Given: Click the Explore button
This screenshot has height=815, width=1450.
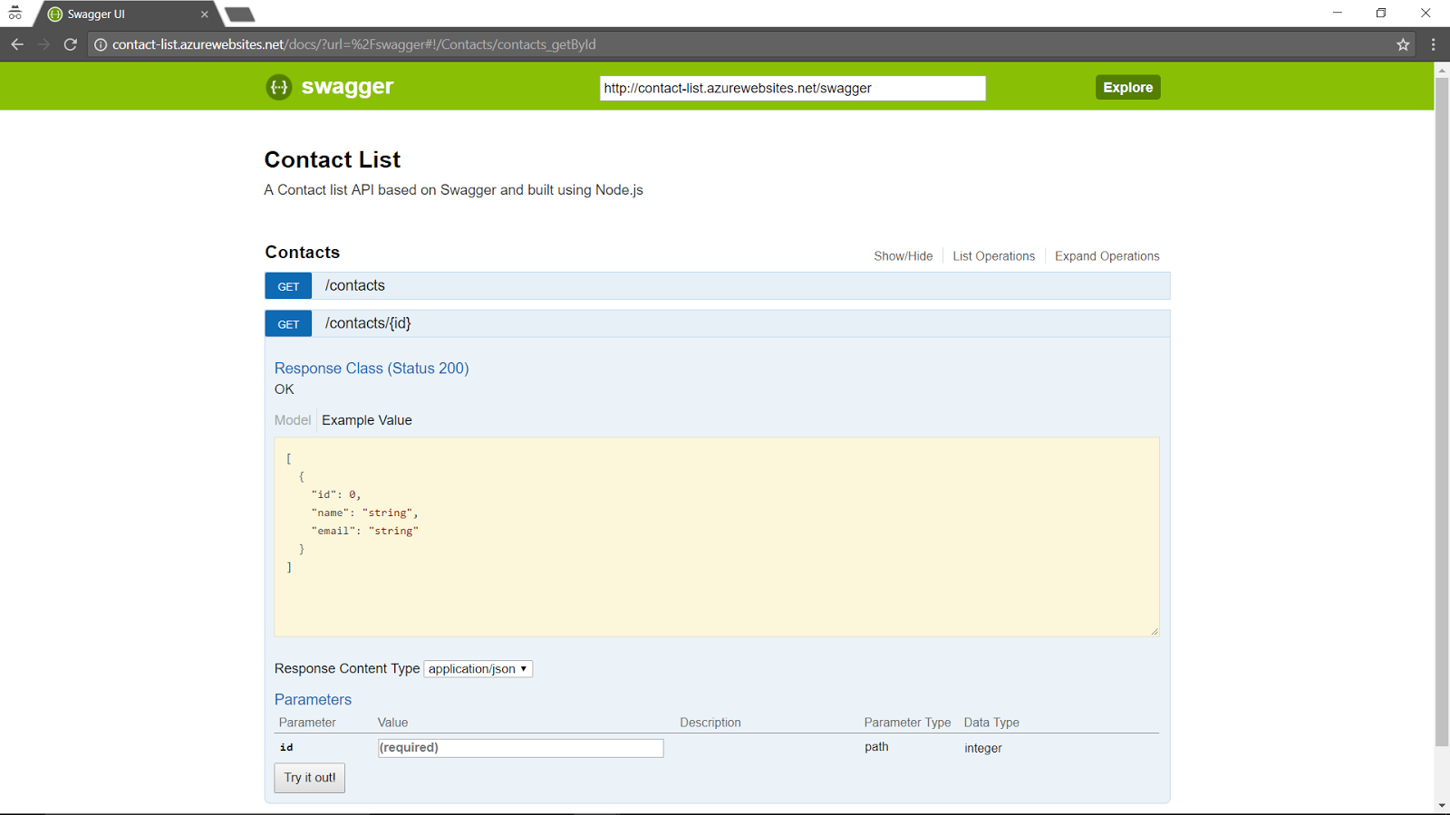Looking at the screenshot, I should (x=1127, y=87).
